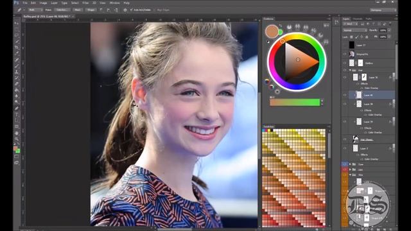Select the Gradient tool
411x231 pixels.
point(17,90)
